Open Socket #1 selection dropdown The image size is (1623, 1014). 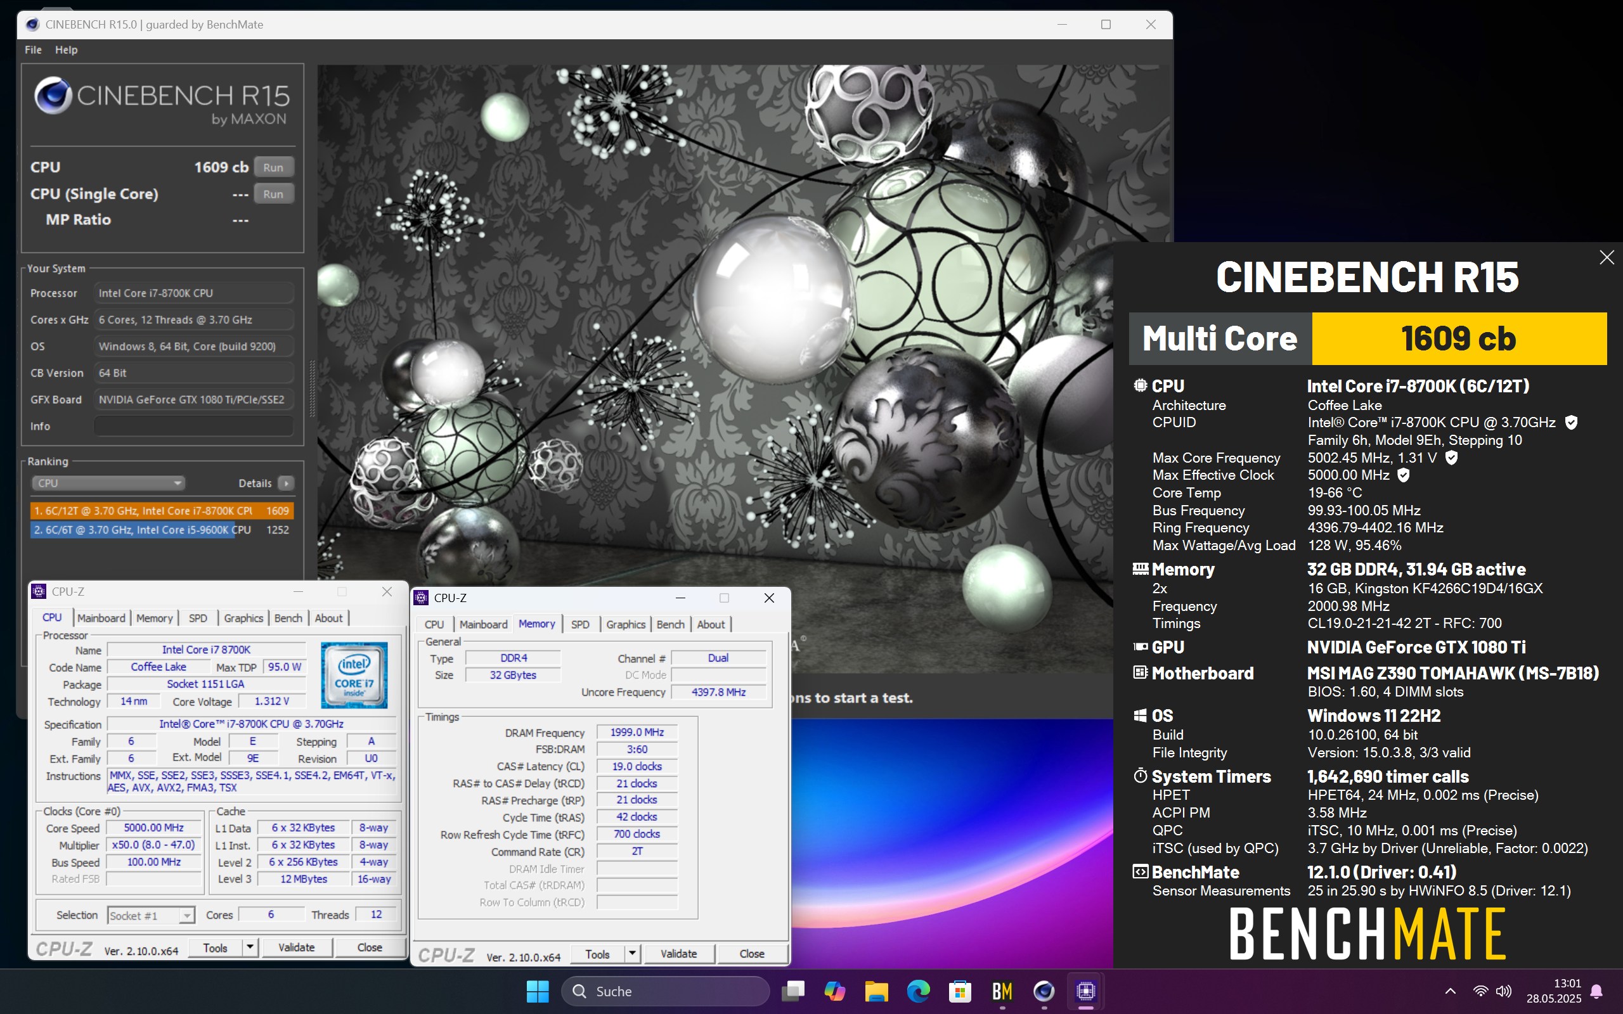coord(152,915)
